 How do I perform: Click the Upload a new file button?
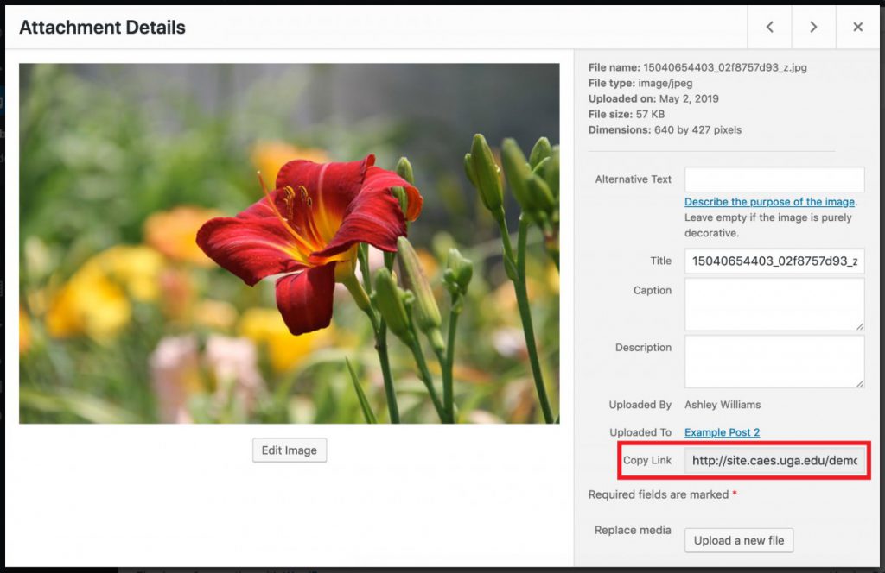coord(739,540)
